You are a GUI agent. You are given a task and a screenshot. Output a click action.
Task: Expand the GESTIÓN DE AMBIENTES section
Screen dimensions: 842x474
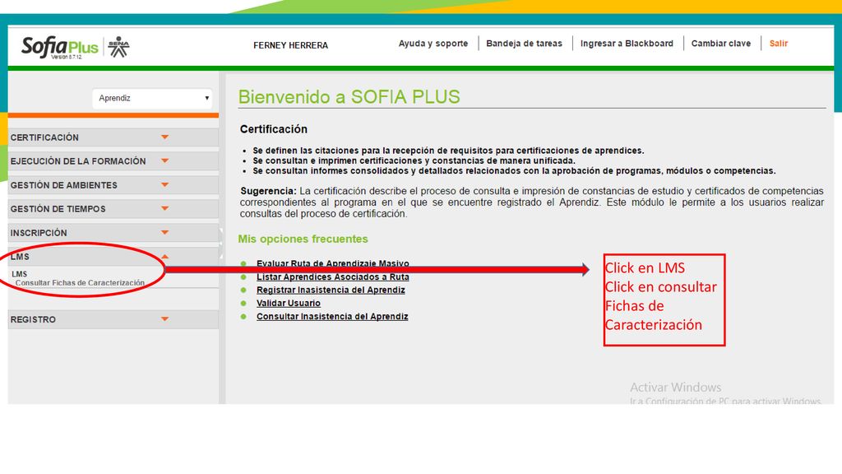tap(113, 185)
